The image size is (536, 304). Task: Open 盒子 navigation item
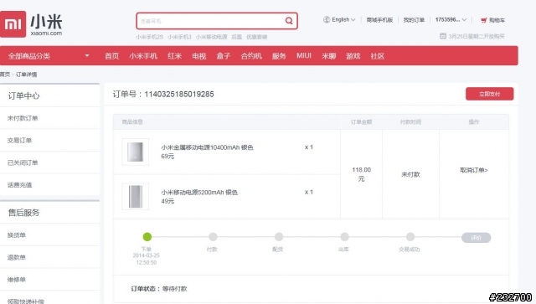point(224,56)
